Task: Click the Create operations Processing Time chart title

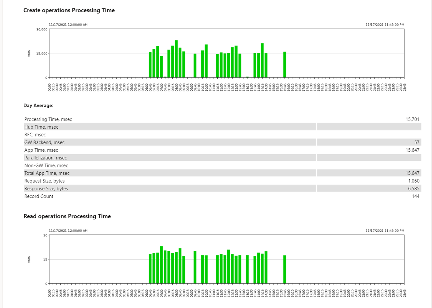Action: point(69,10)
